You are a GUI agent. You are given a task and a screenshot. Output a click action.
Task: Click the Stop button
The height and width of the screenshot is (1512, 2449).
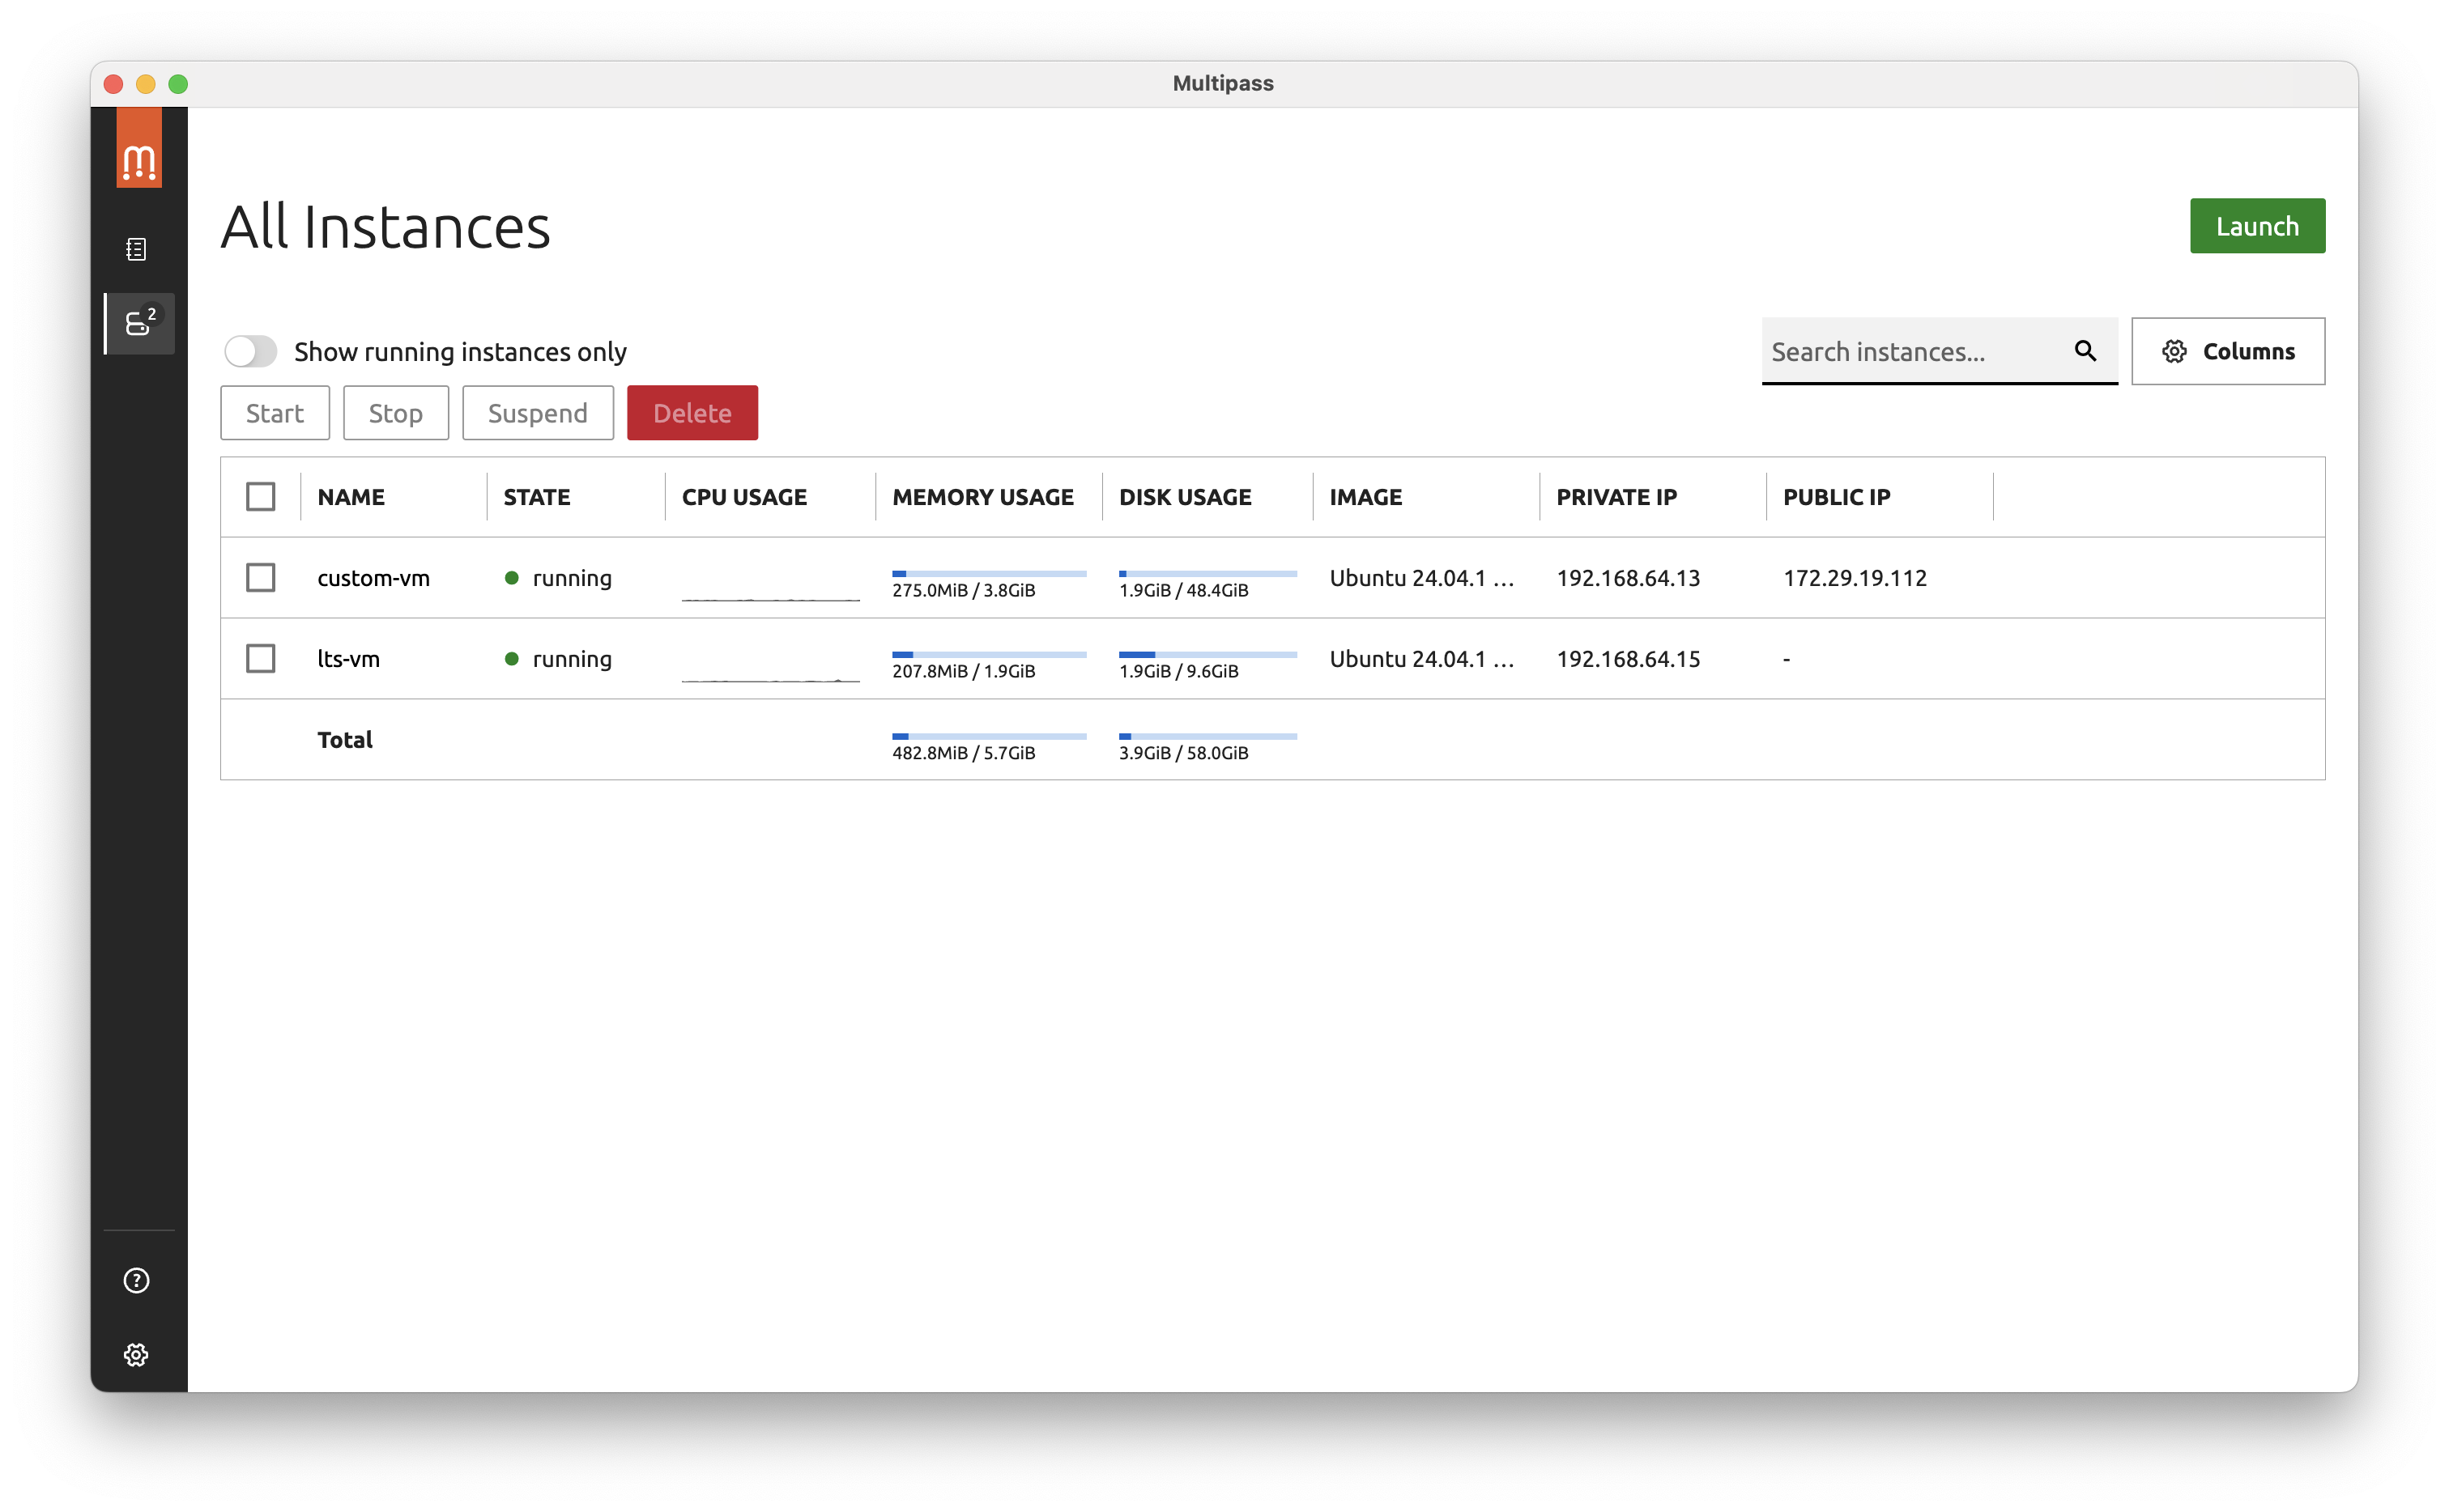(x=396, y=413)
